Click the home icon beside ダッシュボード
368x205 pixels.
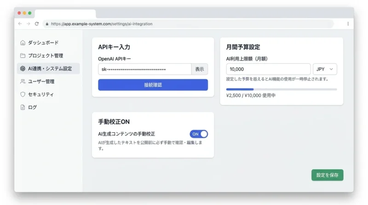pyautogui.click(x=23, y=43)
